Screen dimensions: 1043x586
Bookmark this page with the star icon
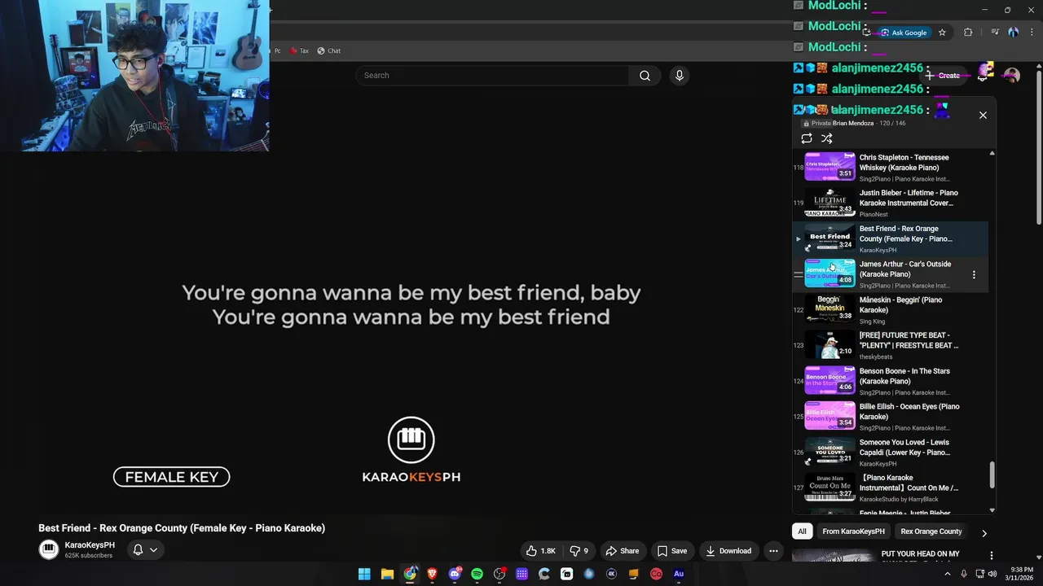[942, 33]
